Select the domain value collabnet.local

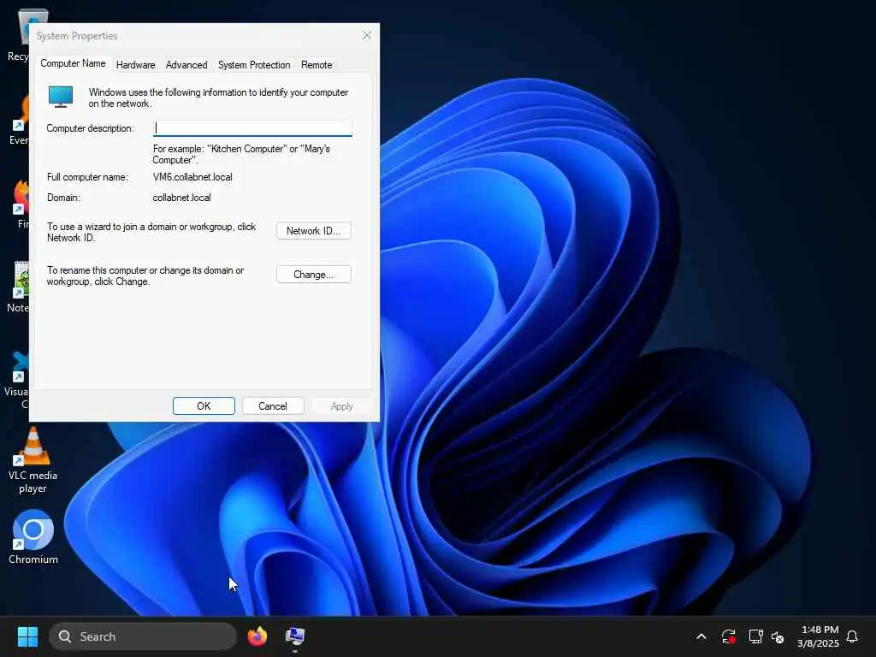(181, 198)
